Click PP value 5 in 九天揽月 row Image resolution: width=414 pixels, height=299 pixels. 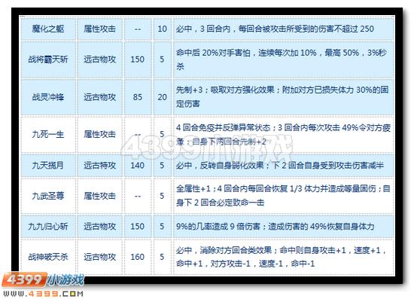click(x=162, y=166)
